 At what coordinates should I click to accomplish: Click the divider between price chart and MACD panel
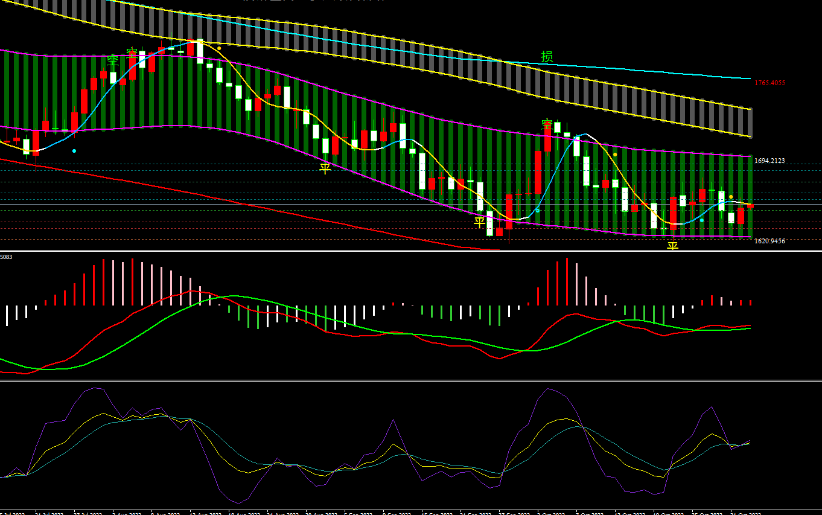(x=410, y=251)
